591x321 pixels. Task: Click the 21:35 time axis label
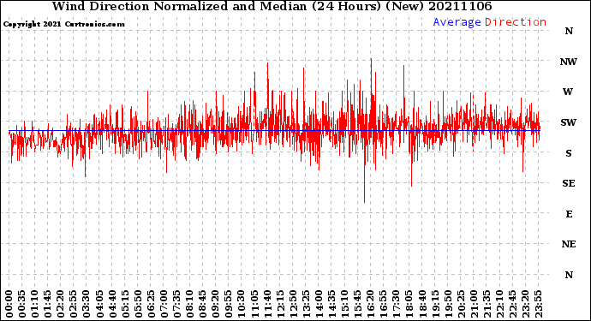[x=487, y=304]
